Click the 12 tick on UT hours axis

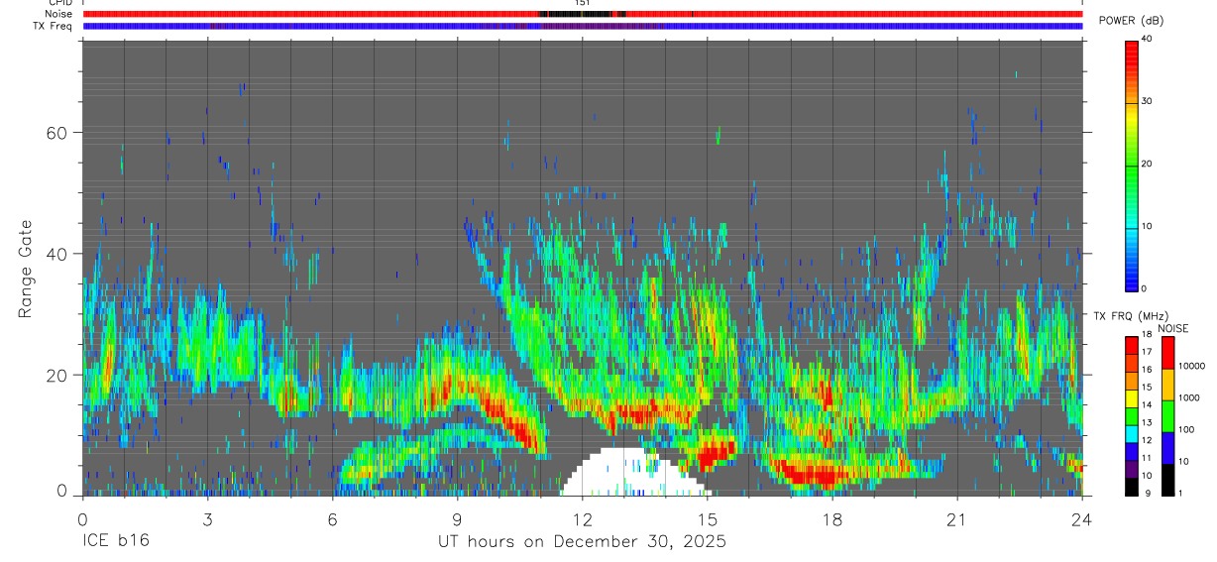coord(582,518)
